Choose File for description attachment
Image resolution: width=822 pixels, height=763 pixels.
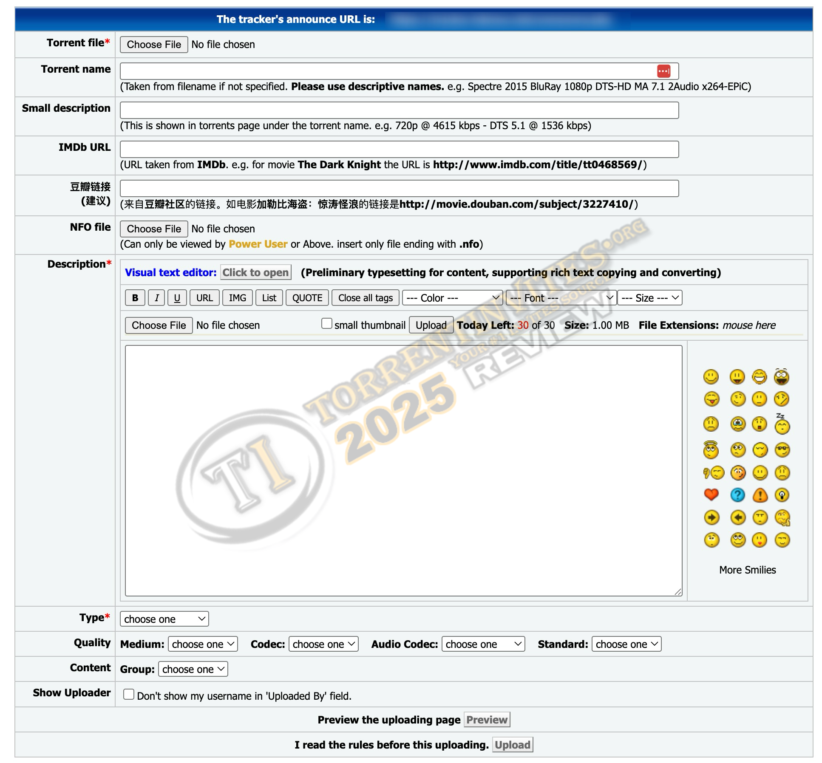coord(159,325)
